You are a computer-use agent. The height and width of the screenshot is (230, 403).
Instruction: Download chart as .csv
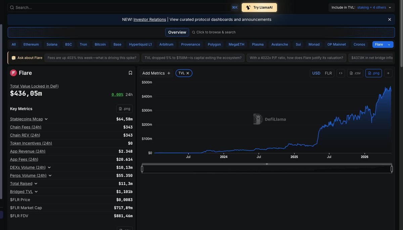[355, 73]
